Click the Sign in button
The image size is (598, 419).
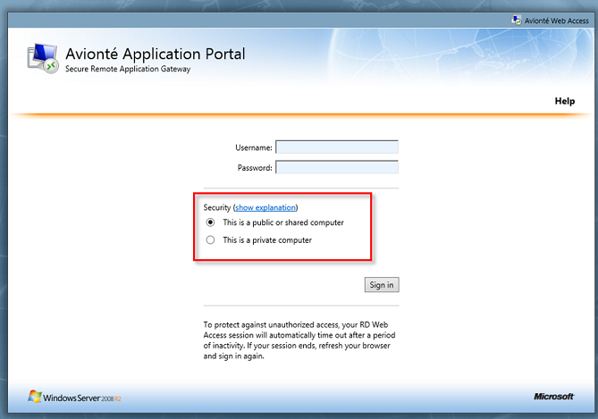(x=382, y=285)
